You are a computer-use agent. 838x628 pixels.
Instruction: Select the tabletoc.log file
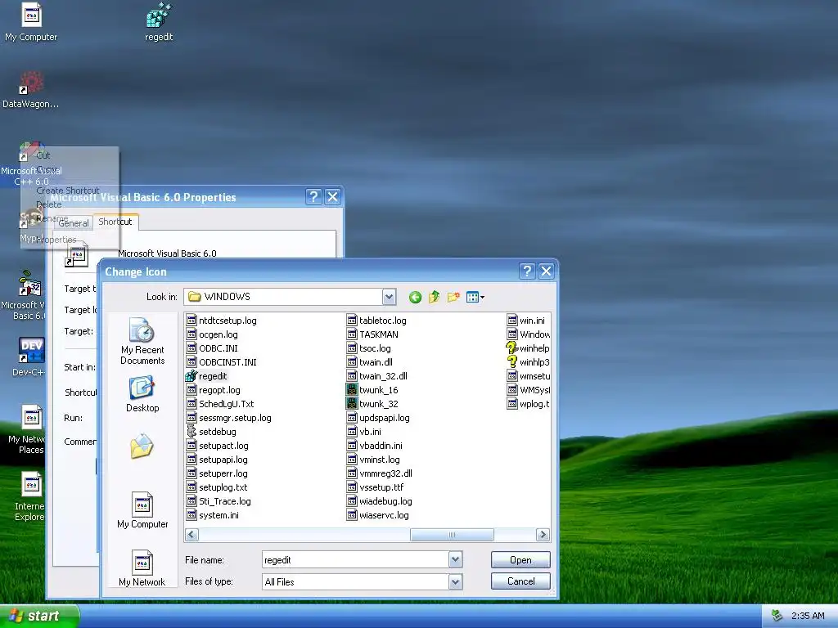(x=376, y=321)
